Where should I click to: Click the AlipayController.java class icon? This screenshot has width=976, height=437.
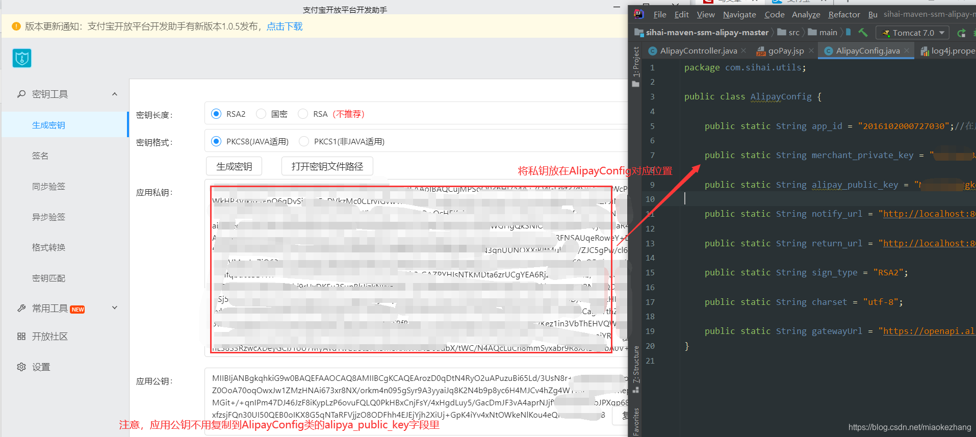tap(653, 51)
